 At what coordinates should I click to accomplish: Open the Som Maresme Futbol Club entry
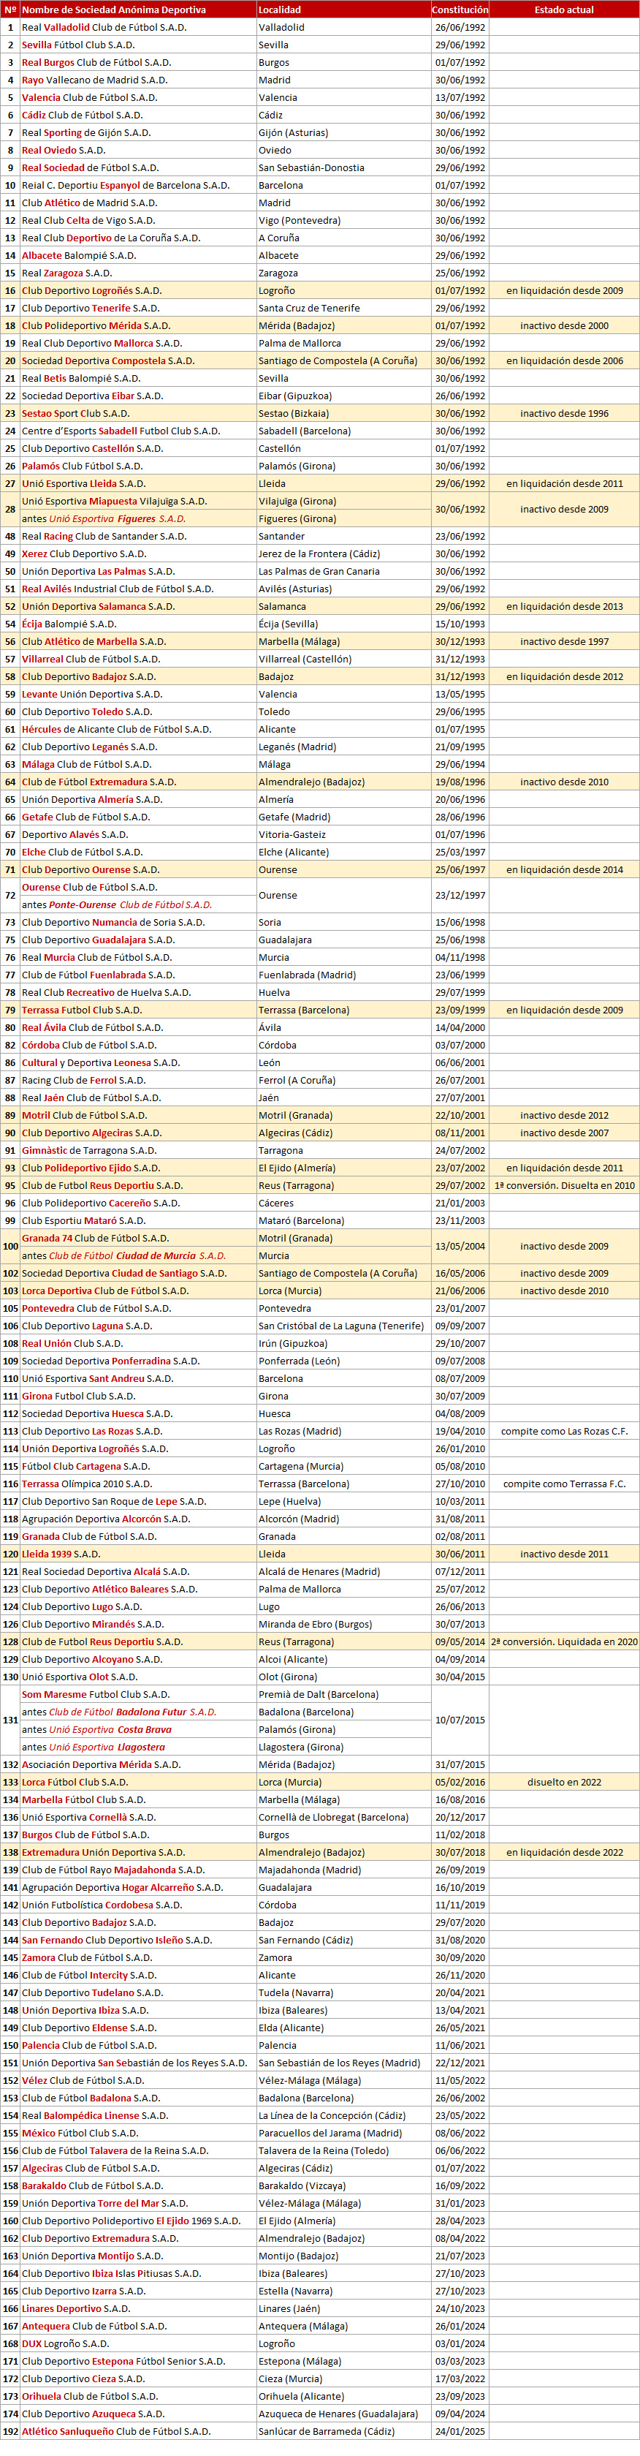tap(95, 1694)
